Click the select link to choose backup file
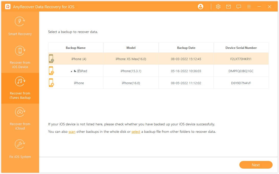 pyautogui.click(x=136, y=132)
